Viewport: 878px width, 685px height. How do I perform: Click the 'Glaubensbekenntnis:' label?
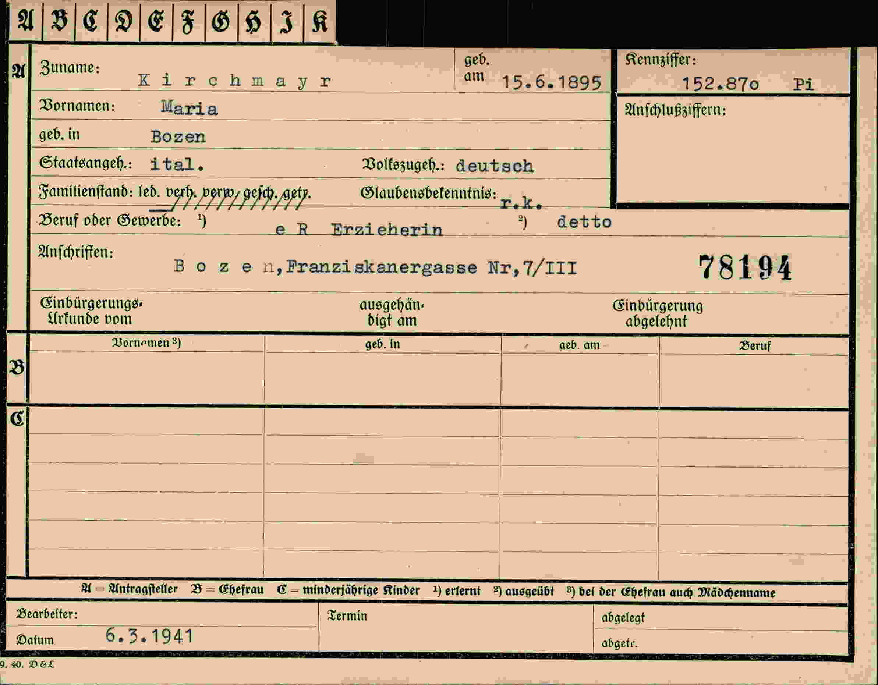[x=429, y=194]
